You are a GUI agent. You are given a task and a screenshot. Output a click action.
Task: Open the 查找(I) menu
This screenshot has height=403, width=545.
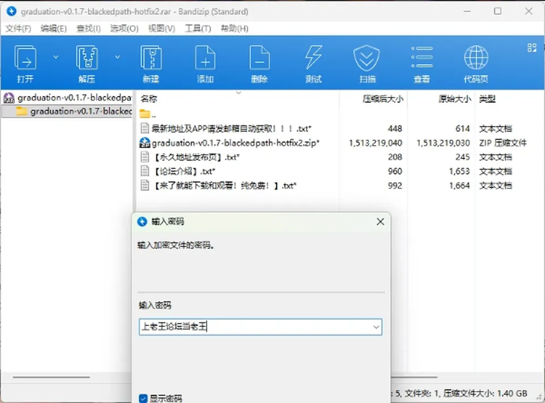click(89, 28)
